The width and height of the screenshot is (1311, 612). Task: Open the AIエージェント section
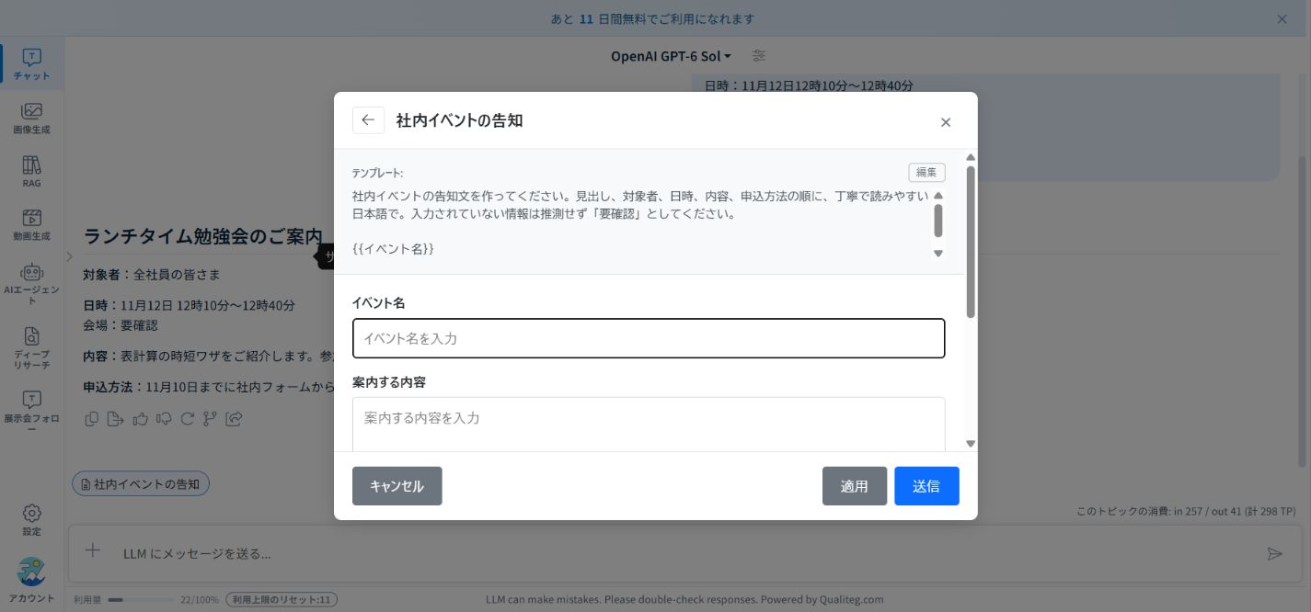point(32,284)
